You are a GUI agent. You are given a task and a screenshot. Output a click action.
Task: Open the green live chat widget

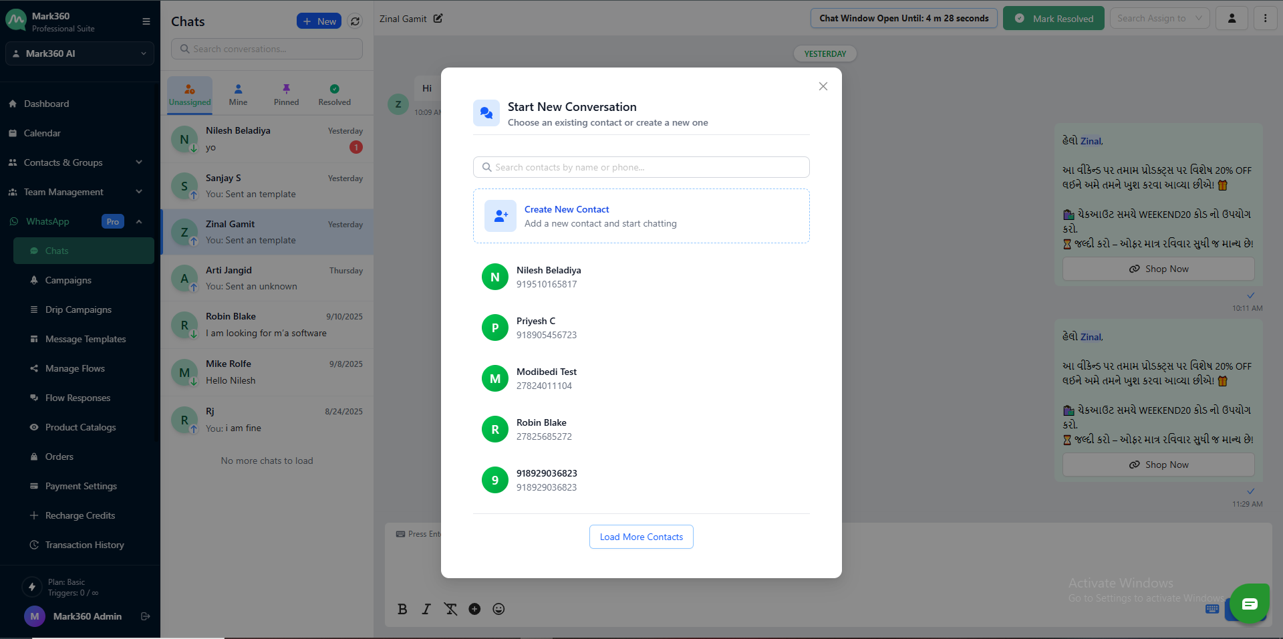pos(1249,604)
